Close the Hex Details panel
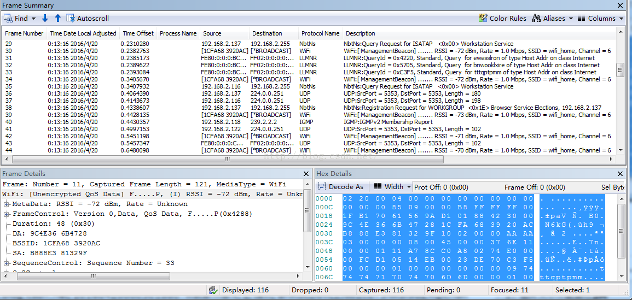 coord(621,174)
